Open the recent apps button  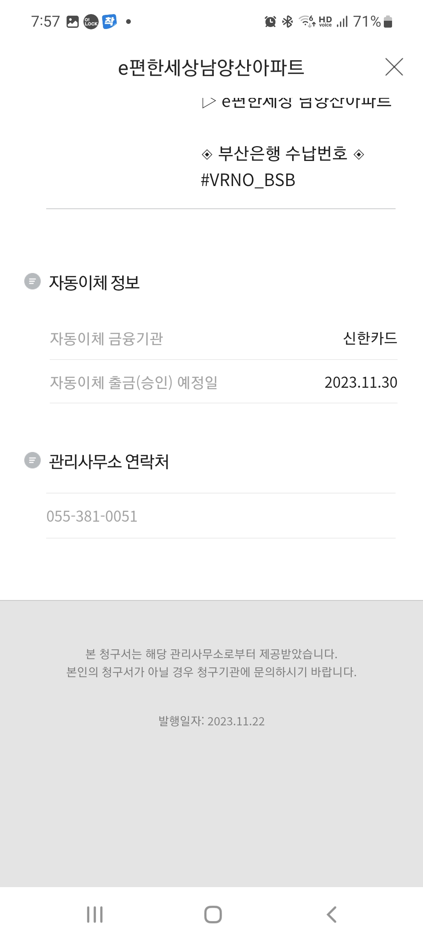(95, 915)
